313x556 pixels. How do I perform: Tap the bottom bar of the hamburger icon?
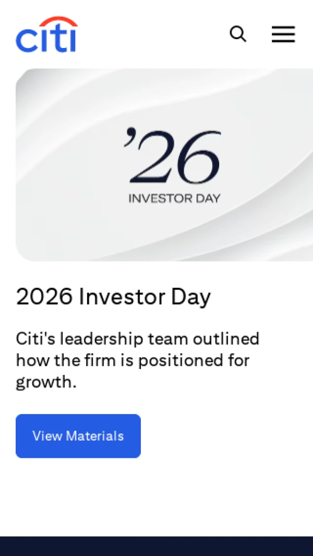(x=283, y=41)
